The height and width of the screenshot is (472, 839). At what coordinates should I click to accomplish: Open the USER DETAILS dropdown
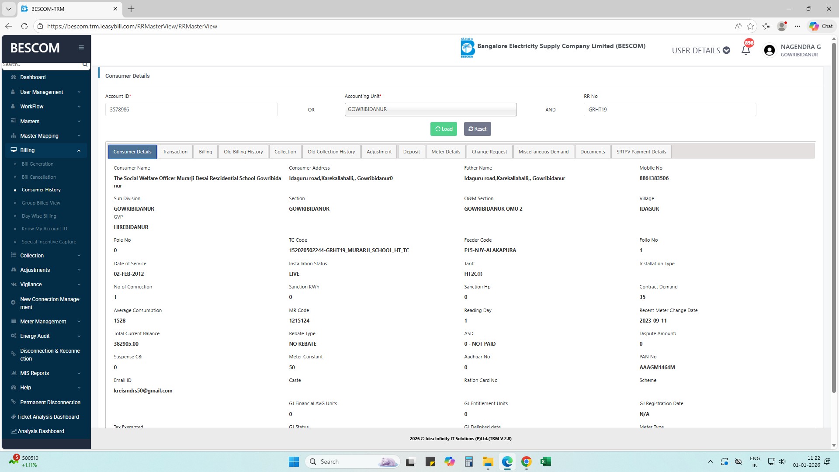click(701, 51)
